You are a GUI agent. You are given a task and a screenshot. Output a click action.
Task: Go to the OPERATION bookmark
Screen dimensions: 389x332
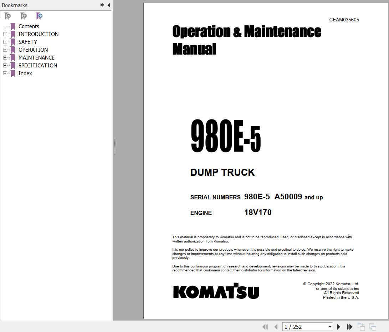[x=33, y=50]
